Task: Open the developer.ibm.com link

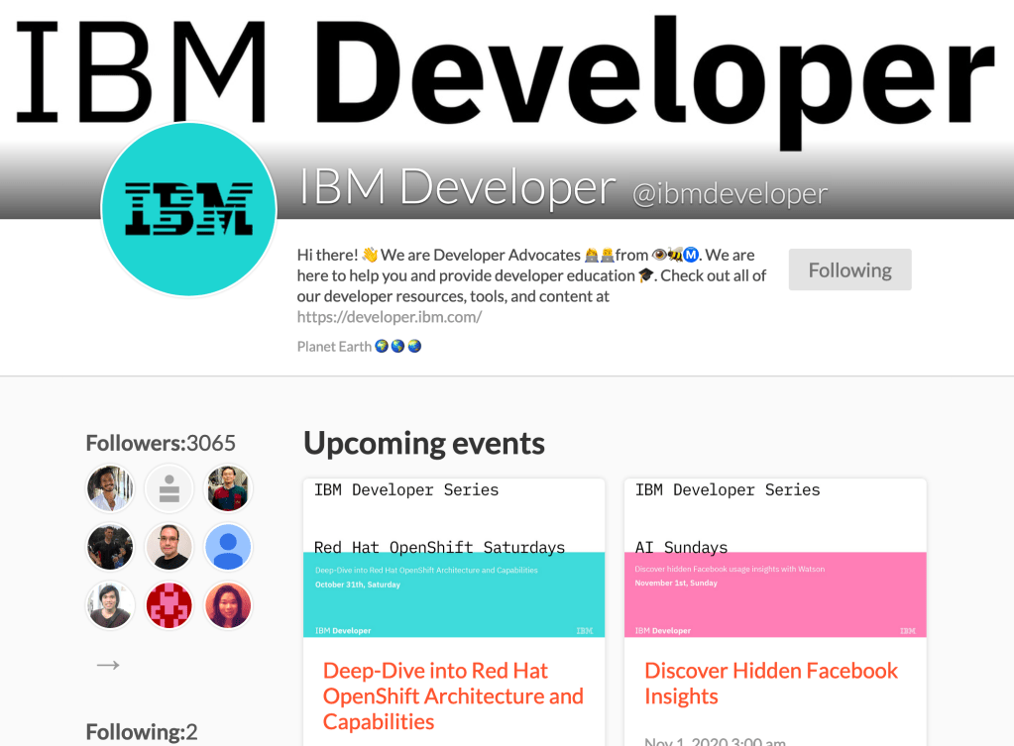Action: pos(389,316)
